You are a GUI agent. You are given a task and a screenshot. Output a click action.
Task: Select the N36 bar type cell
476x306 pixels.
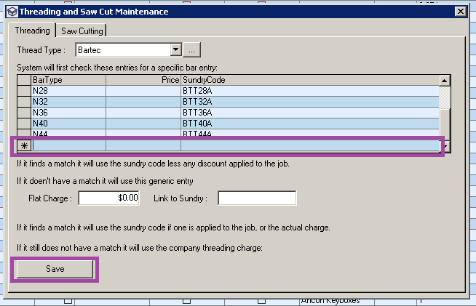[x=68, y=113]
